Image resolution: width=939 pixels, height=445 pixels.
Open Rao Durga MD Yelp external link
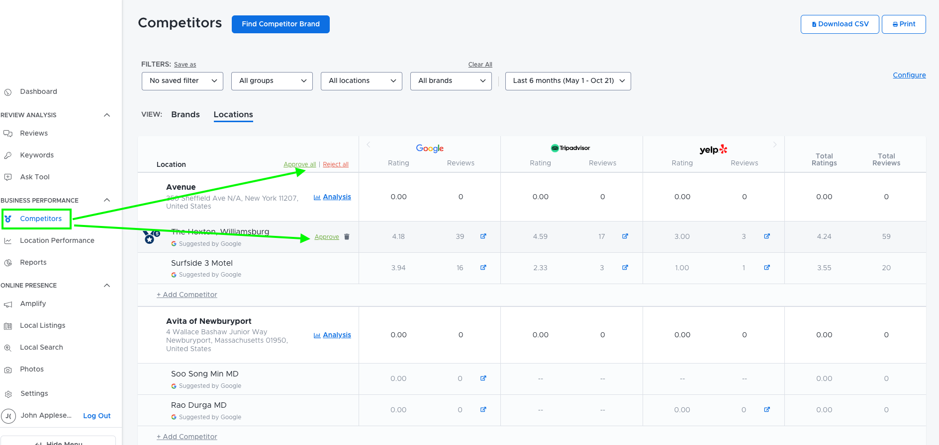coord(767,410)
